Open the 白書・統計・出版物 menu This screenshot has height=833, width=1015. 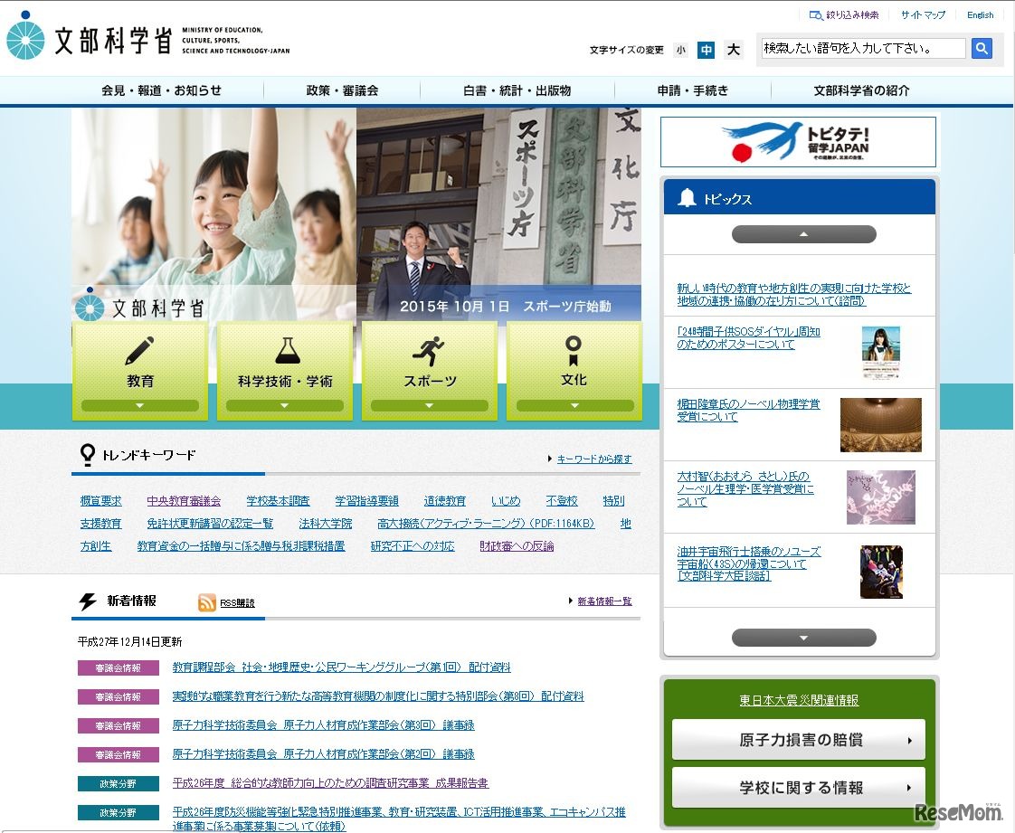point(517,90)
